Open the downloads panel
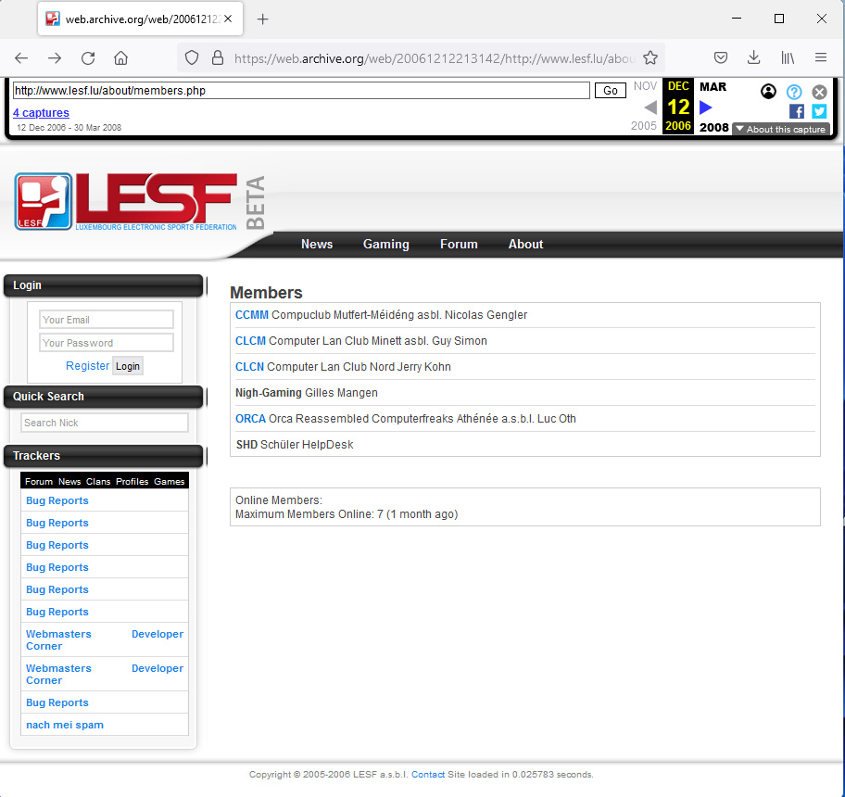 click(754, 57)
